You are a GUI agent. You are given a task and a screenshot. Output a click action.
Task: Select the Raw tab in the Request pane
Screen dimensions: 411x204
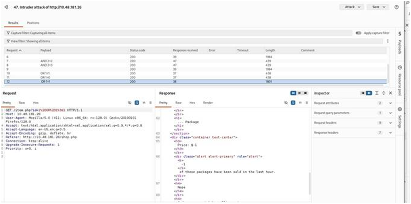21,103
